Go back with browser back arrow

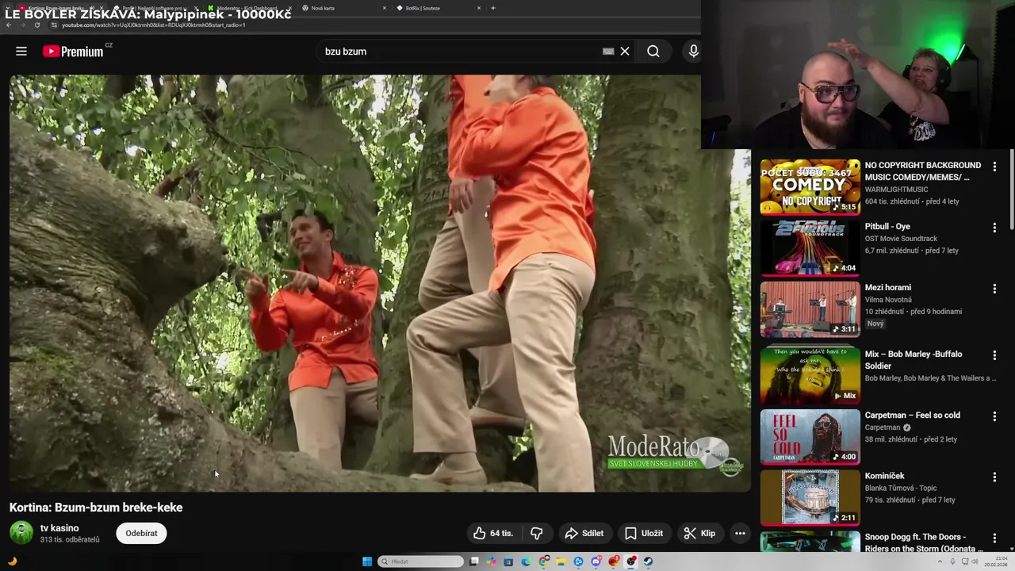point(9,25)
